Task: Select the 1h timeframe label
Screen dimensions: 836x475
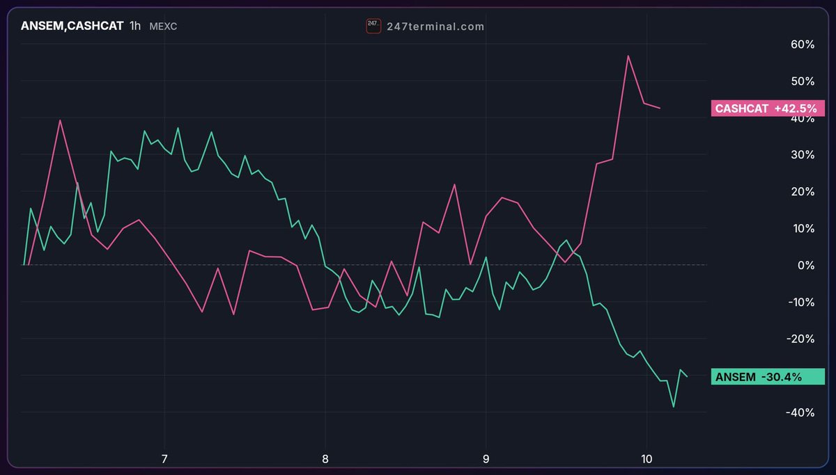Action: click(x=135, y=26)
